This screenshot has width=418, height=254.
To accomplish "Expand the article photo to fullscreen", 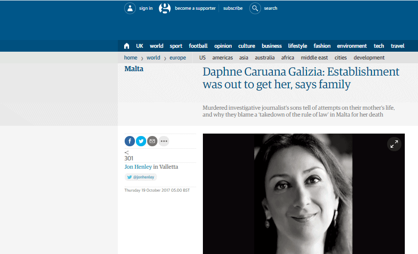I will click(394, 144).
